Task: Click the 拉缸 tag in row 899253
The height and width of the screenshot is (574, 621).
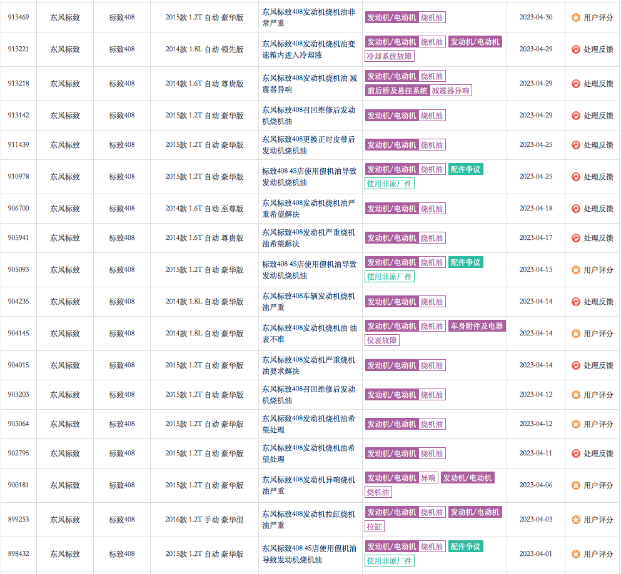Action: point(374,527)
